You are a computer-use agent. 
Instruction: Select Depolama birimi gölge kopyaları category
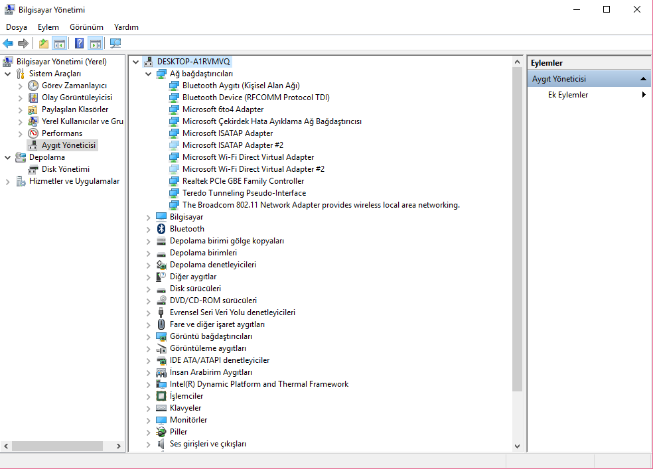tap(227, 241)
